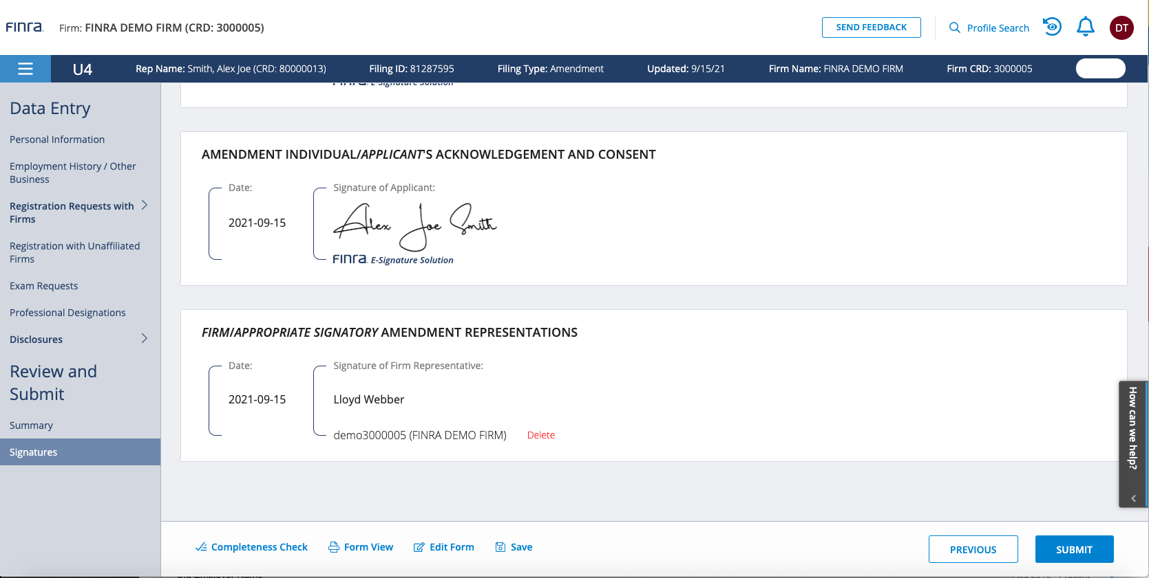Screen dimensions: 1149x578
Task: Click the PREVIOUS button
Action: [x=973, y=549]
